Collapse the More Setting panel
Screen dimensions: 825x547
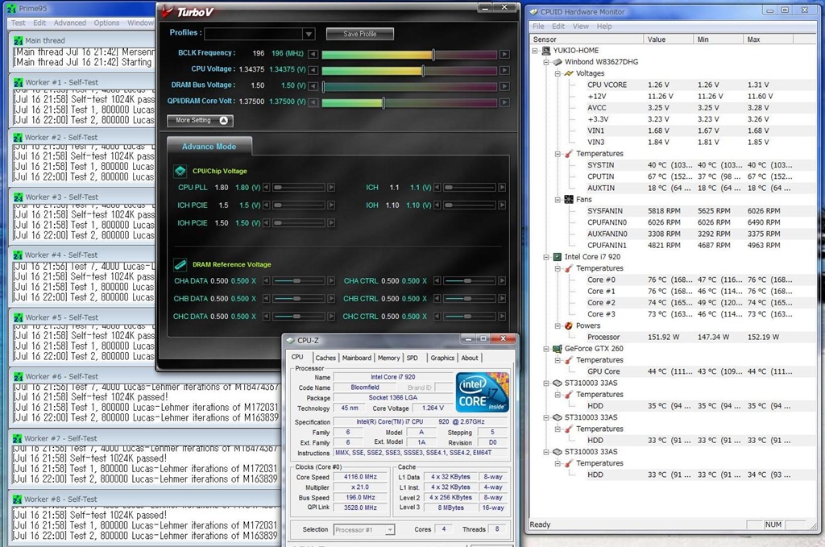[x=223, y=121]
